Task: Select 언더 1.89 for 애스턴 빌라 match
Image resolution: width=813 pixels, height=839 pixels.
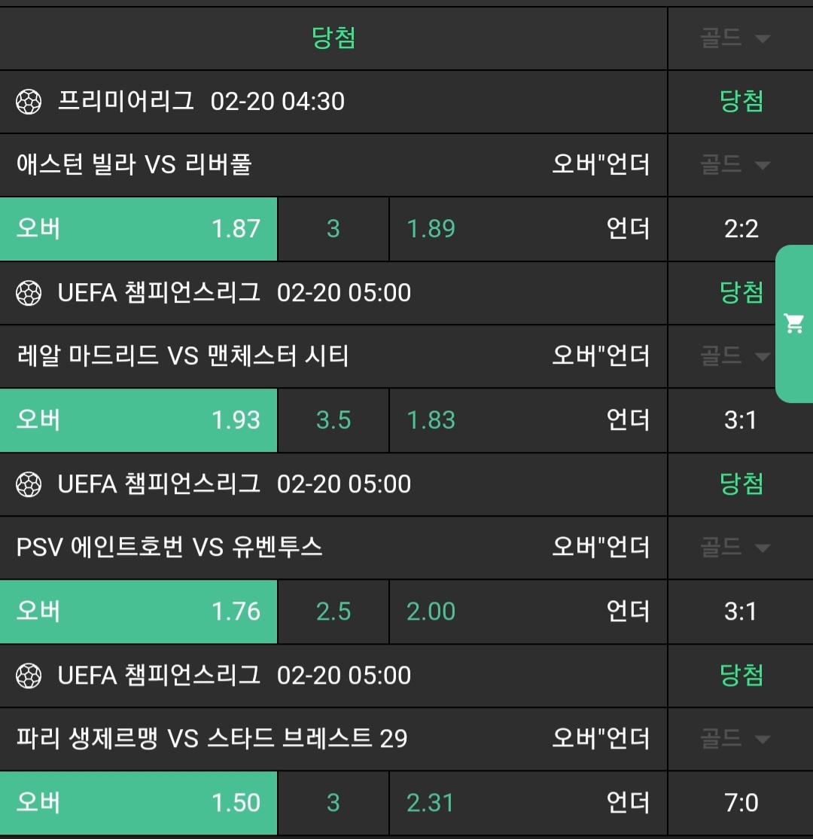Action: tap(528, 229)
